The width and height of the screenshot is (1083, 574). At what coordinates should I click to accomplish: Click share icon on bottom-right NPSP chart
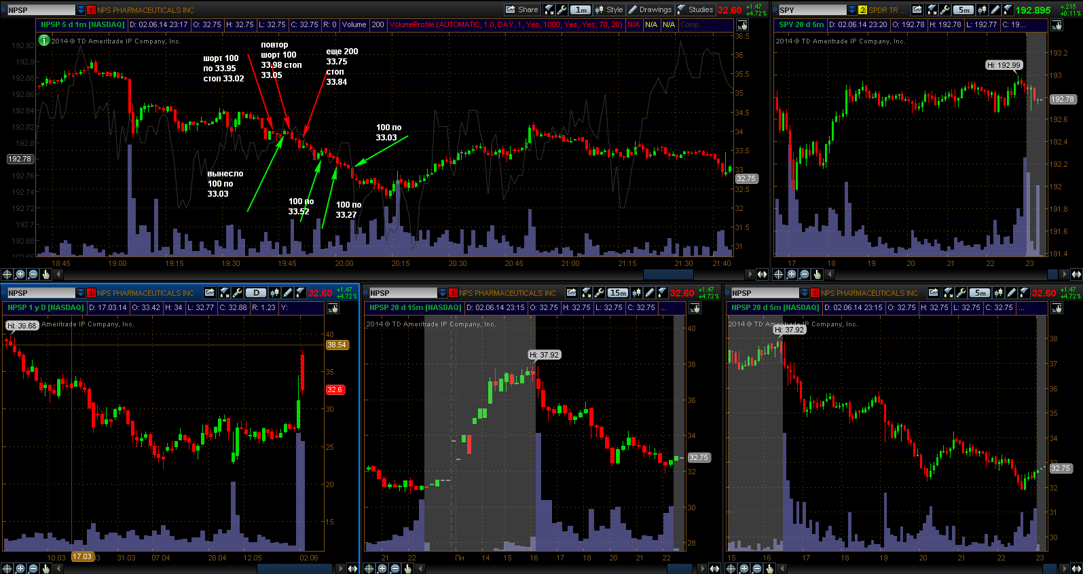pyautogui.click(x=934, y=292)
